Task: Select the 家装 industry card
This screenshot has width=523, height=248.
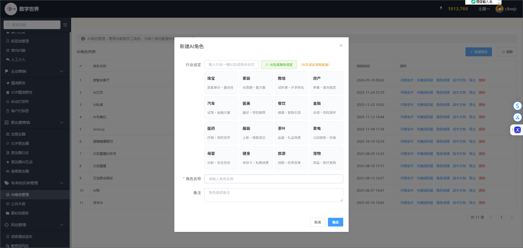Action: pyautogui.click(x=256, y=83)
